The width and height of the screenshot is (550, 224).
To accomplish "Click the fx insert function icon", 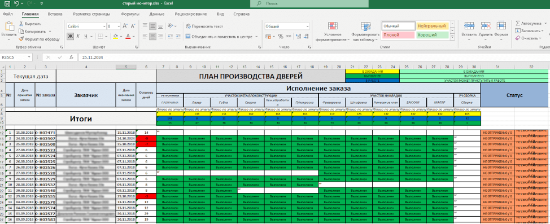I will [x=71, y=57].
